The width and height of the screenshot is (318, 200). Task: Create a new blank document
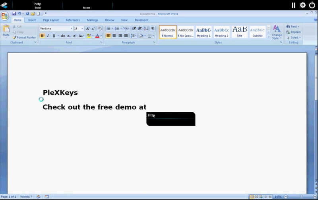(38, 14)
